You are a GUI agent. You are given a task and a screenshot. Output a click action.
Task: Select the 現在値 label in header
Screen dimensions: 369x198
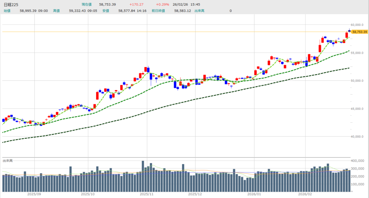coord(88,5)
